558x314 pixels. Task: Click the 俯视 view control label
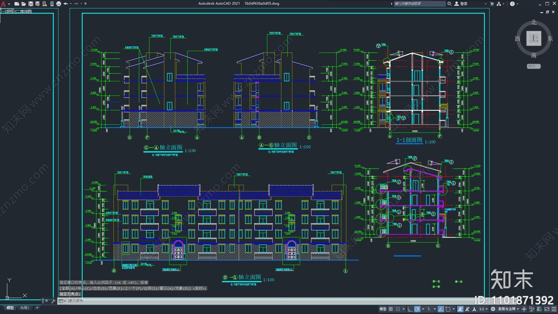tap(11, 12)
